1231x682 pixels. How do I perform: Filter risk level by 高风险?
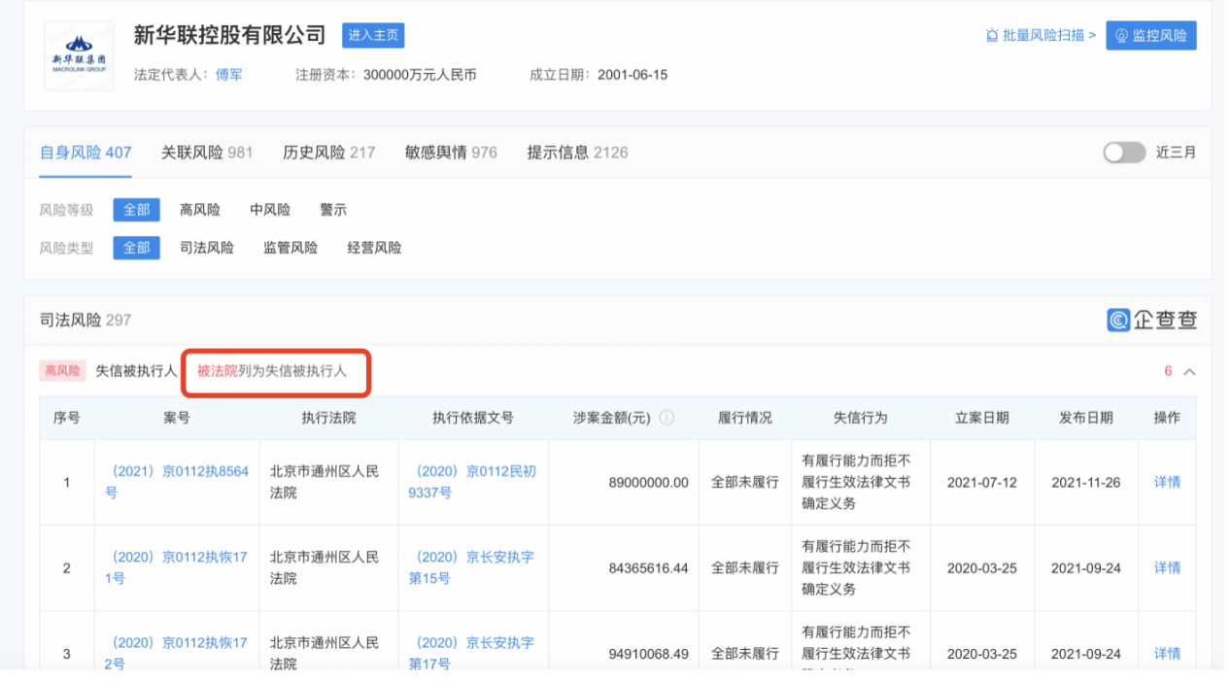pyautogui.click(x=200, y=210)
